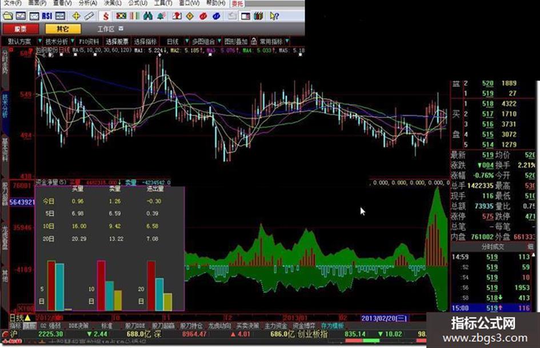The height and width of the screenshot is (348, 540).
Task: Expand the 工作区 dropdown arrow
Action: click(x=121, y=29)
